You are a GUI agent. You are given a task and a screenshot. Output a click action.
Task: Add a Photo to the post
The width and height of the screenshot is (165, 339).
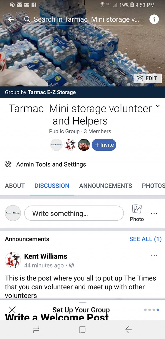pyautogui.click(x=137, y=213)
